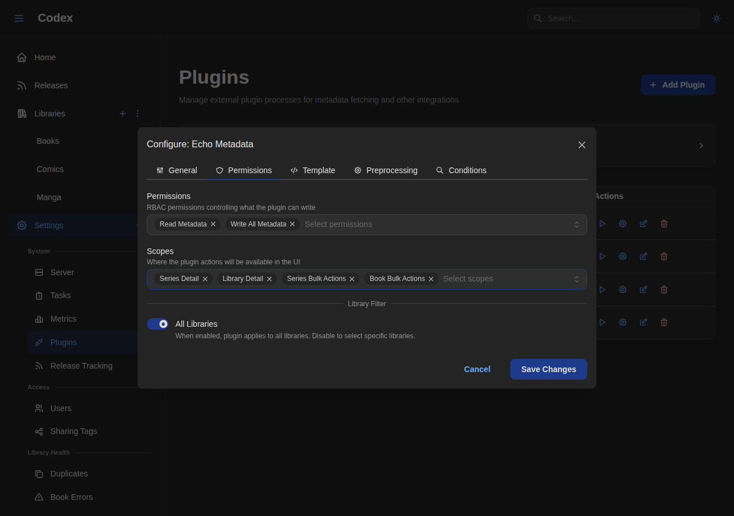Click the third row's configure gear icon
Screen dimensions: 734x516
(x=623, y=290)
